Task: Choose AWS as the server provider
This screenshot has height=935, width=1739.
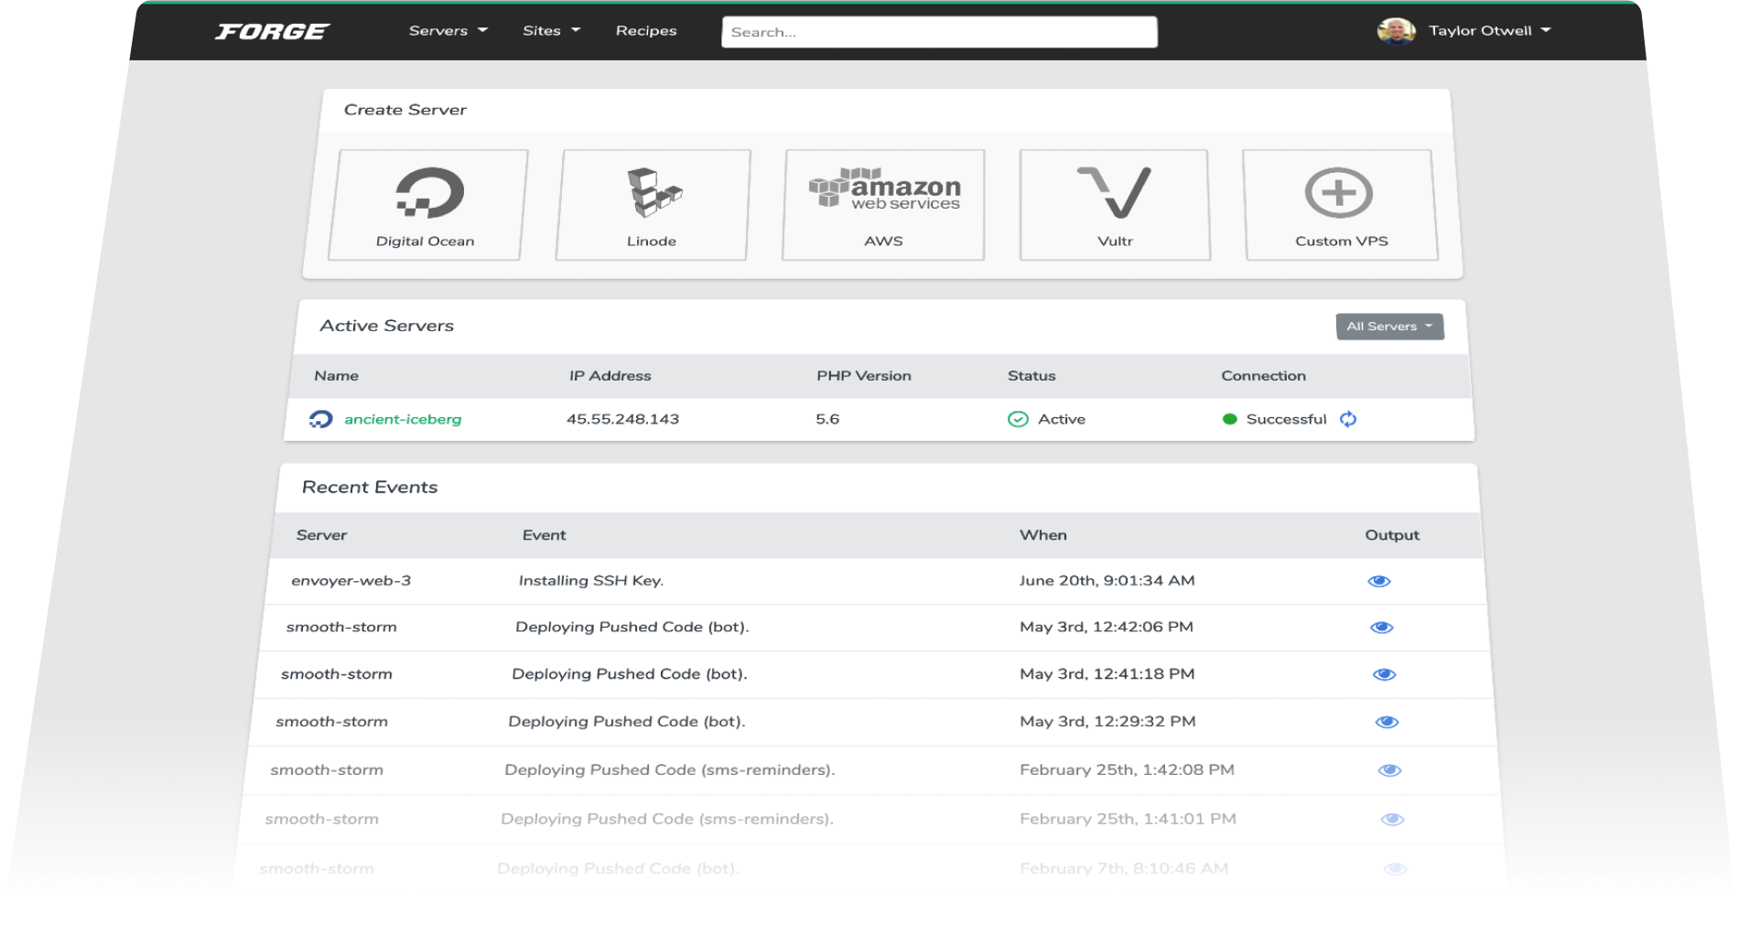Action: tap(884, 189)
